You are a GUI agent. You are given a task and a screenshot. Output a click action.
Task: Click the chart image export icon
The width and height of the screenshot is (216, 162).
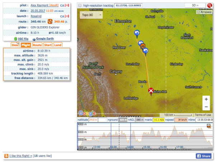209,126
